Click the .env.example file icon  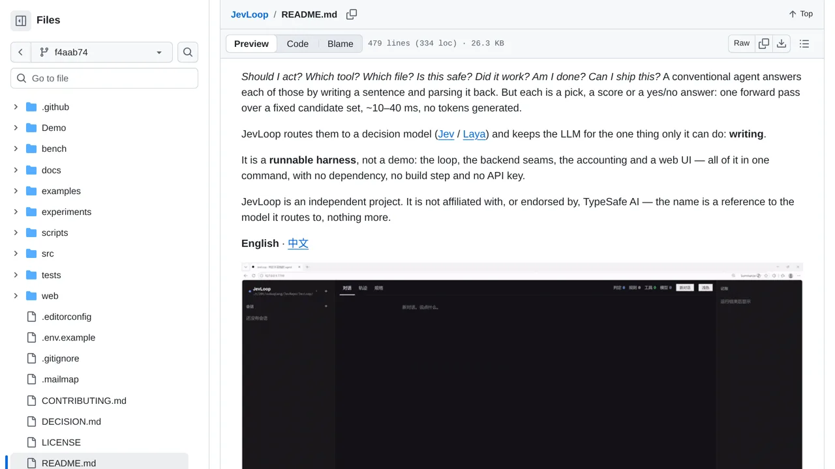coord(31,337)
